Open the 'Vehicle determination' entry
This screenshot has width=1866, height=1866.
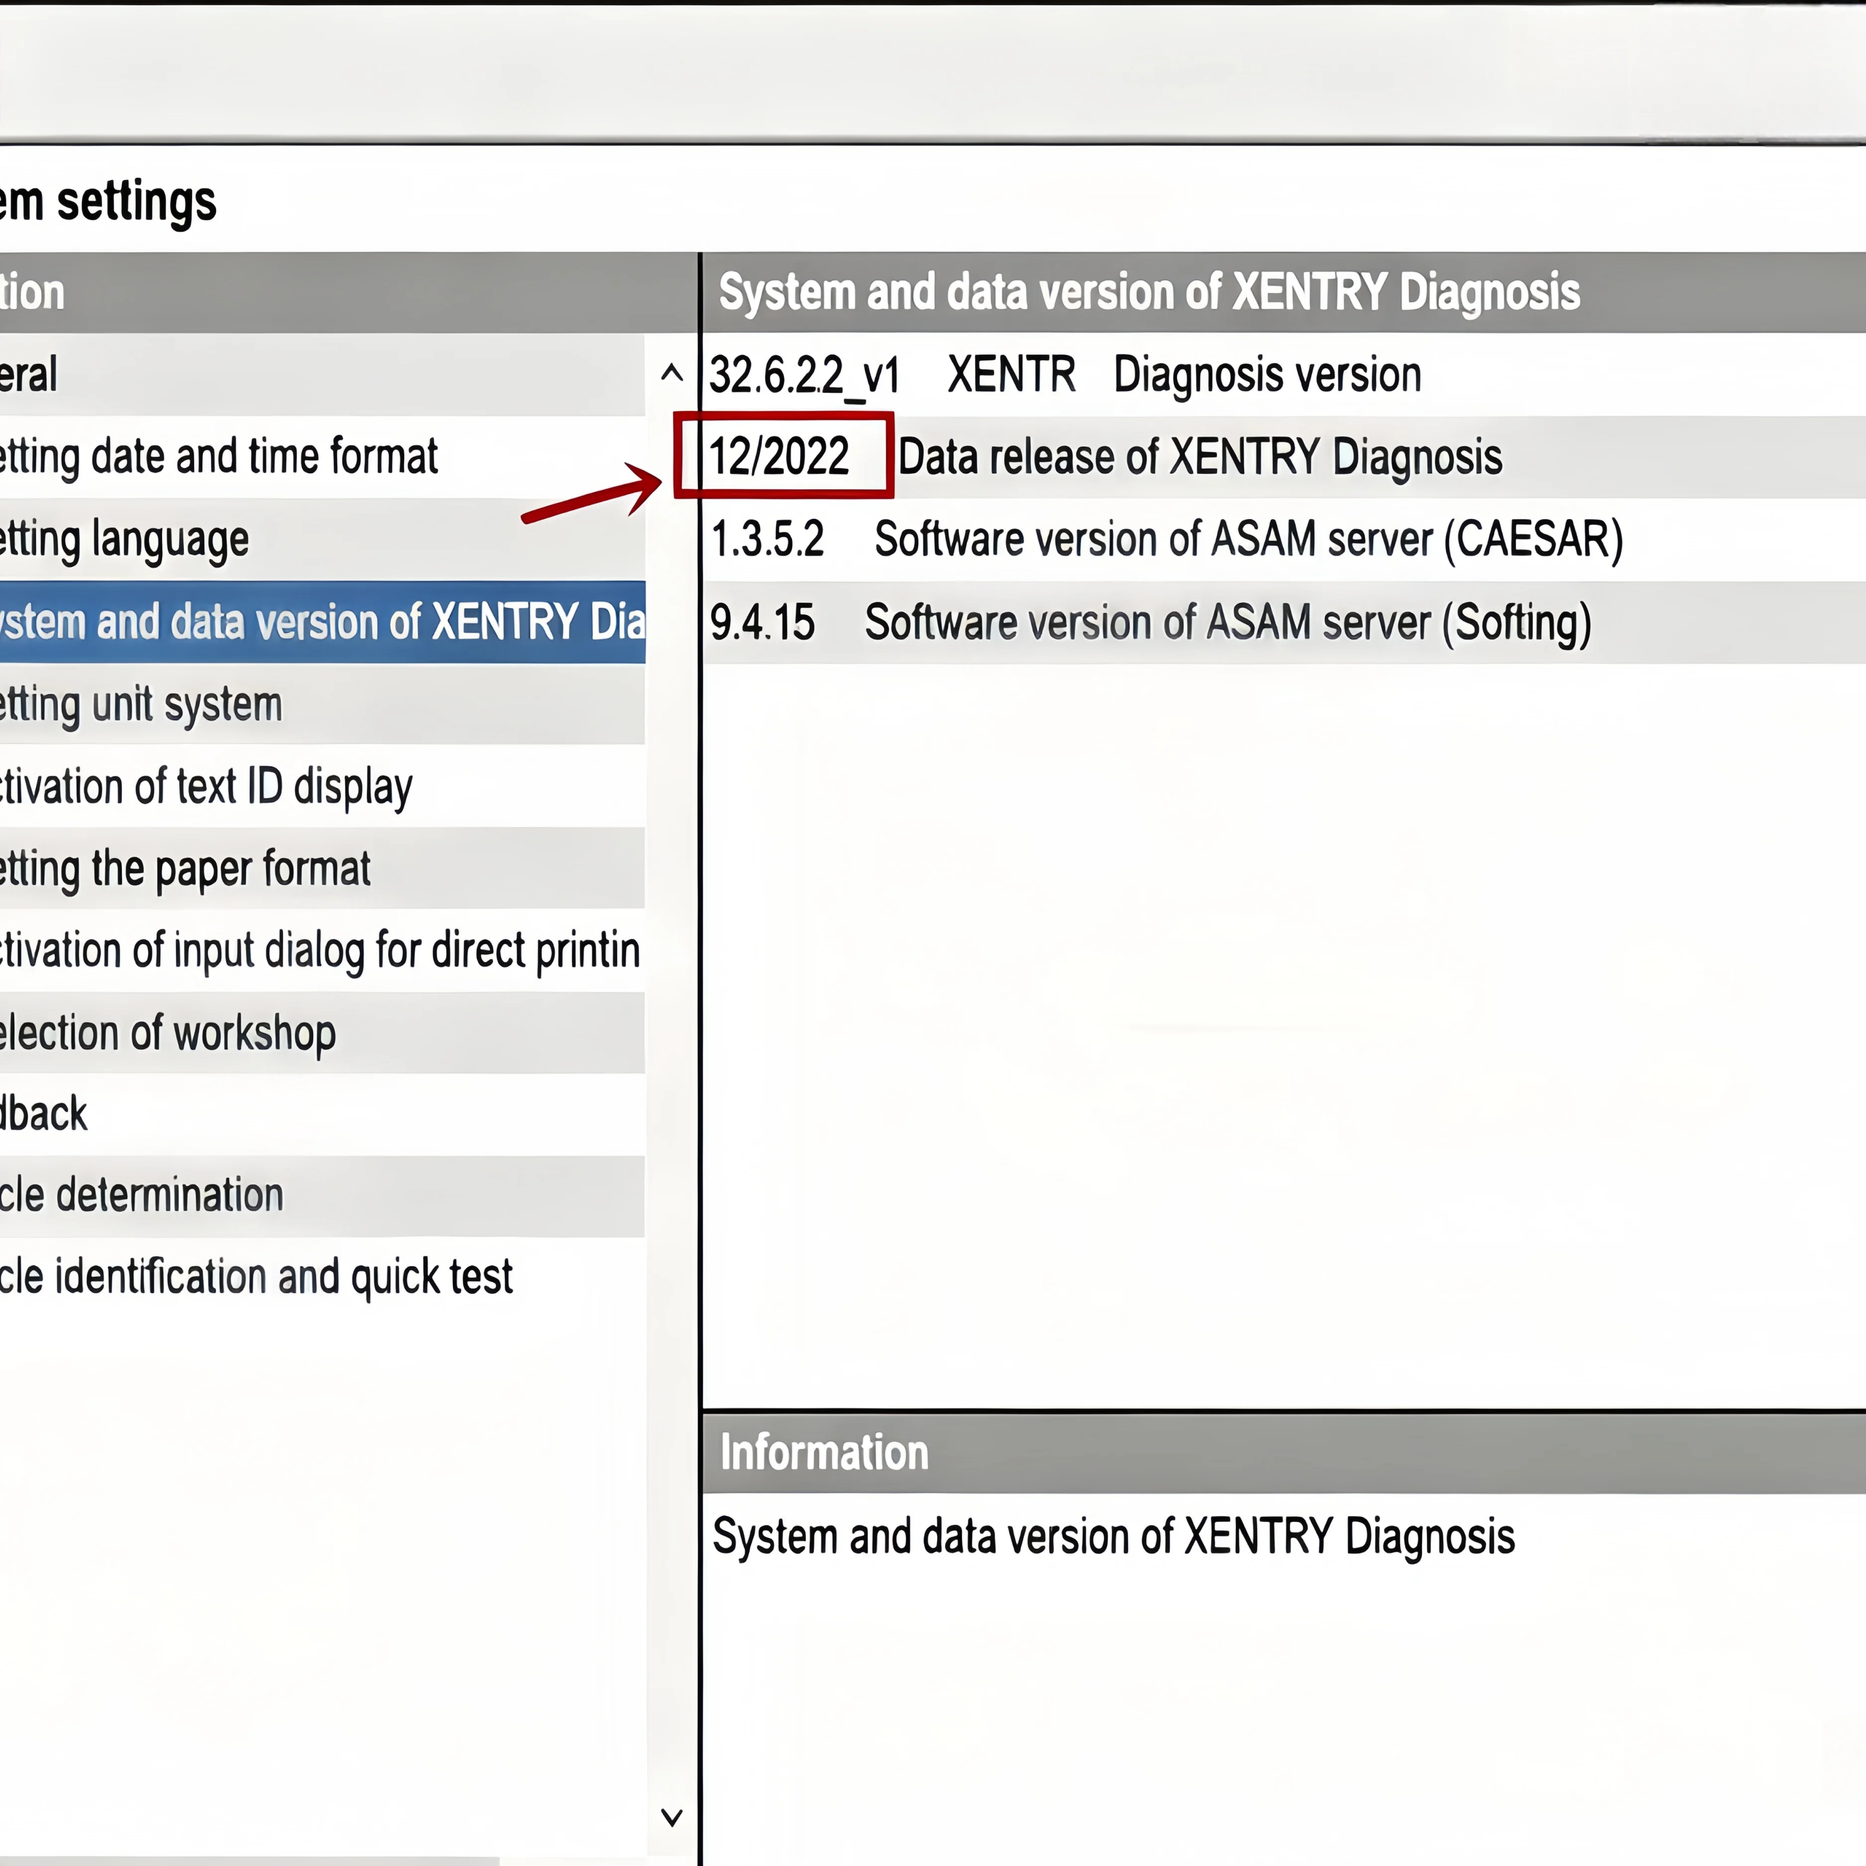click(321, 1196)
